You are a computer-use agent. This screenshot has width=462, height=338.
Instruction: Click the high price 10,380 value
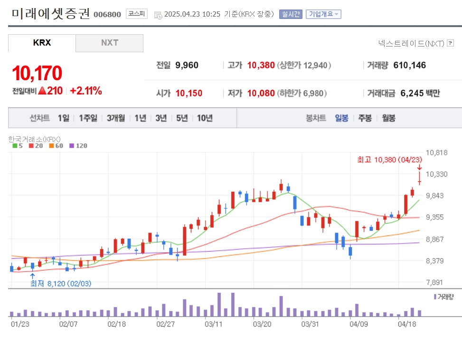261,65
